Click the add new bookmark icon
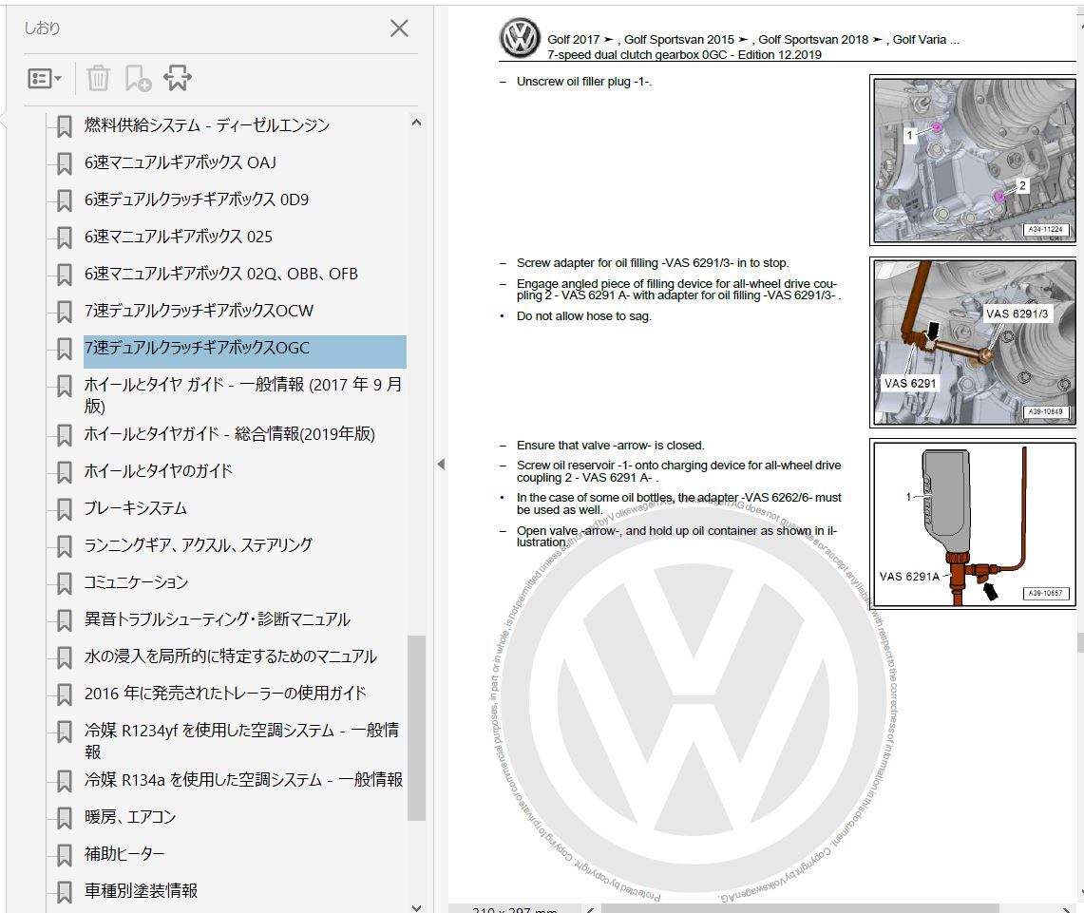This screenshot has height=913, width=1084. click(138, 78)
